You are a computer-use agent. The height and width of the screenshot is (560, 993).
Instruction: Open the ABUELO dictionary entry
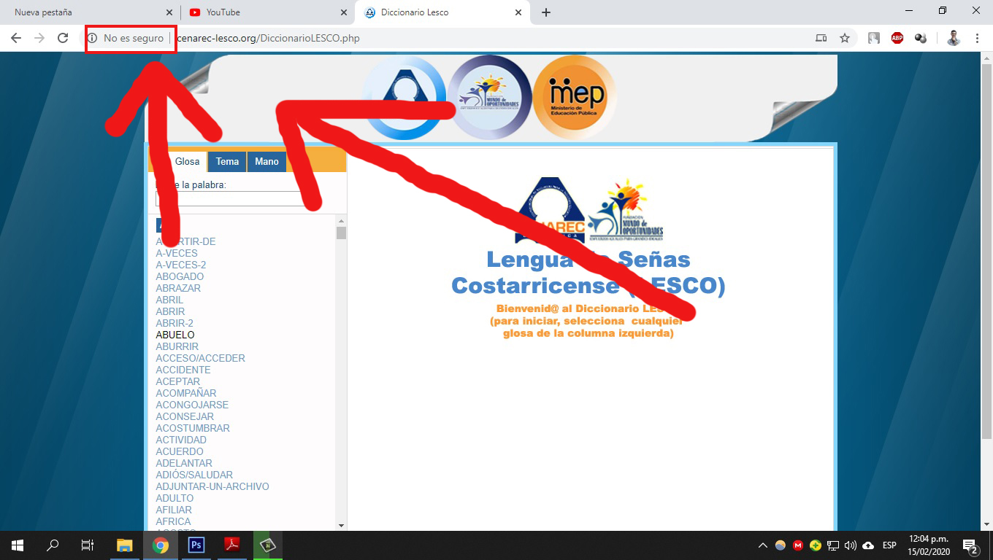(175, 335)
